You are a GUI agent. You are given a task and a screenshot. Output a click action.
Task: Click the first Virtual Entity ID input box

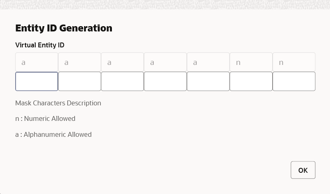pos(36,81)
